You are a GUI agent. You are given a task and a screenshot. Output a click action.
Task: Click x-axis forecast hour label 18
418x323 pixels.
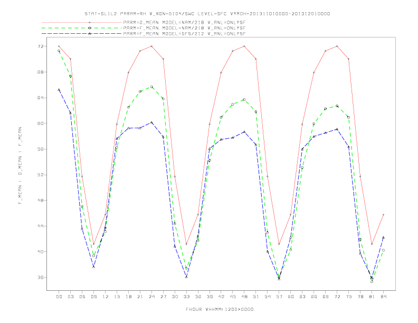128,297
